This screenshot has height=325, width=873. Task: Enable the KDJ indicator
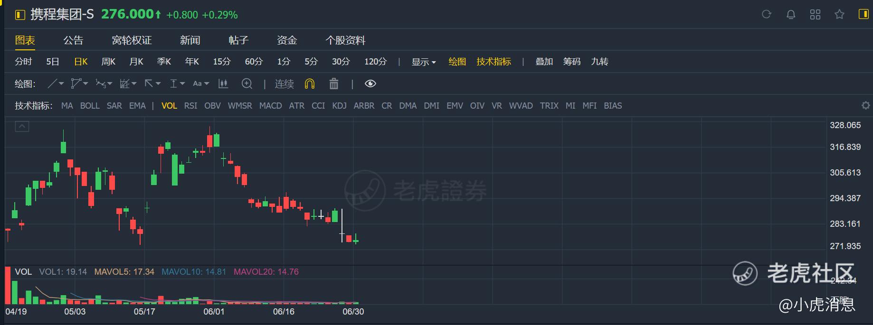pyautogui.click(x=339, y=106)
